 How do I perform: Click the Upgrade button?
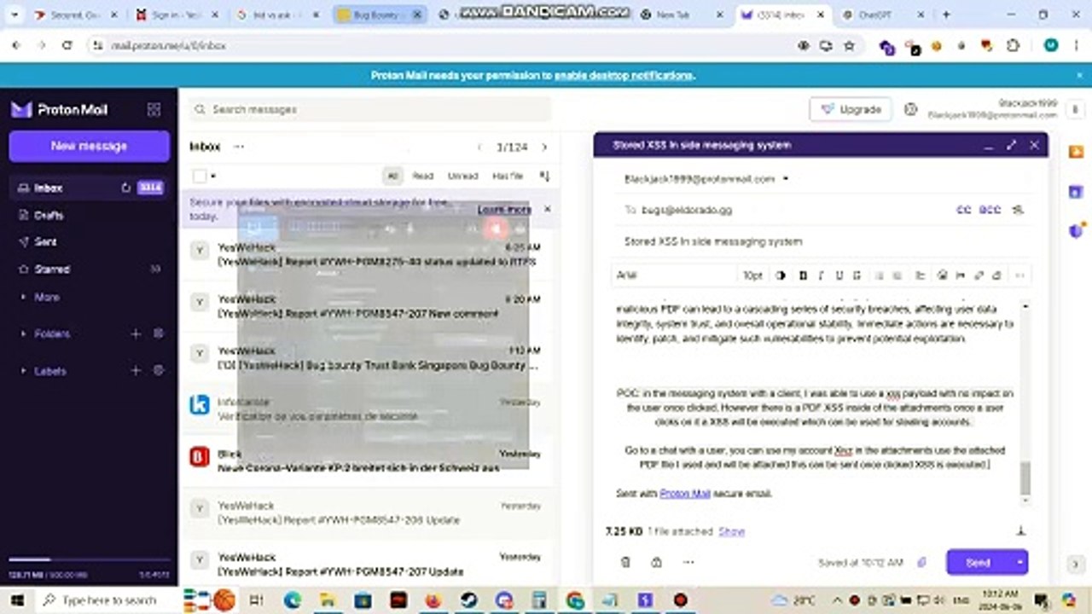point(851,109)
